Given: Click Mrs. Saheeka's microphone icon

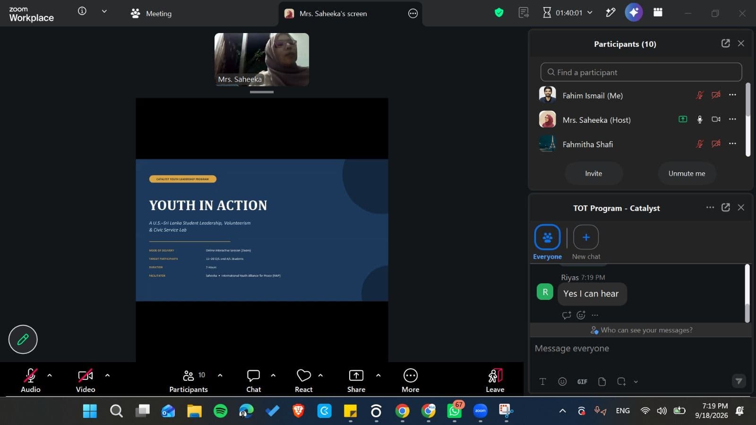Looking at the screenshot, I should [x=700, y=119].
